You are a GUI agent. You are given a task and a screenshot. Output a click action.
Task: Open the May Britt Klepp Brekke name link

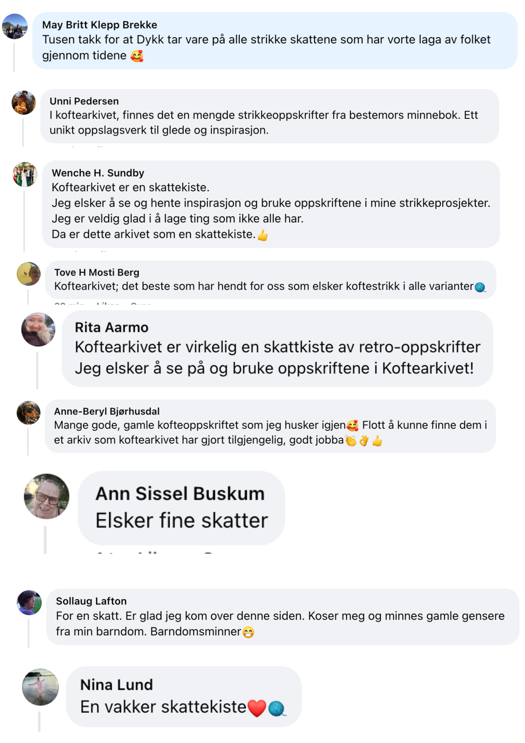[x=100, y=25]
